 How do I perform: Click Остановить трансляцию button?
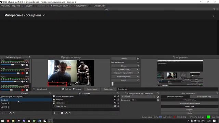click(175, 97)
